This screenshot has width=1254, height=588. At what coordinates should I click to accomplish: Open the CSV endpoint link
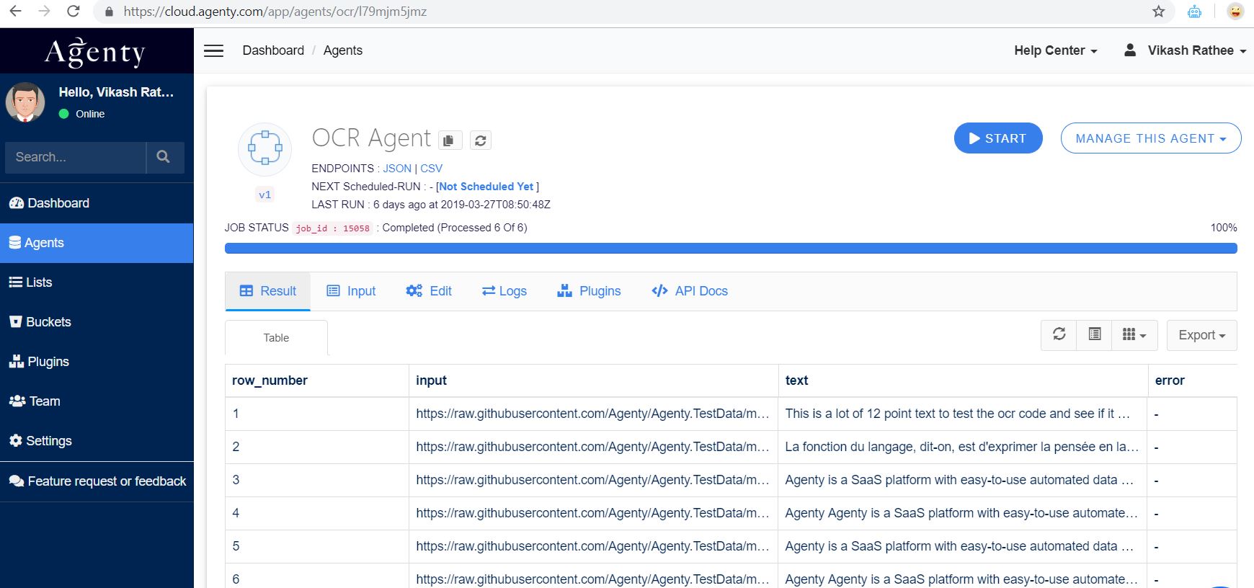(x=431, y=169)
